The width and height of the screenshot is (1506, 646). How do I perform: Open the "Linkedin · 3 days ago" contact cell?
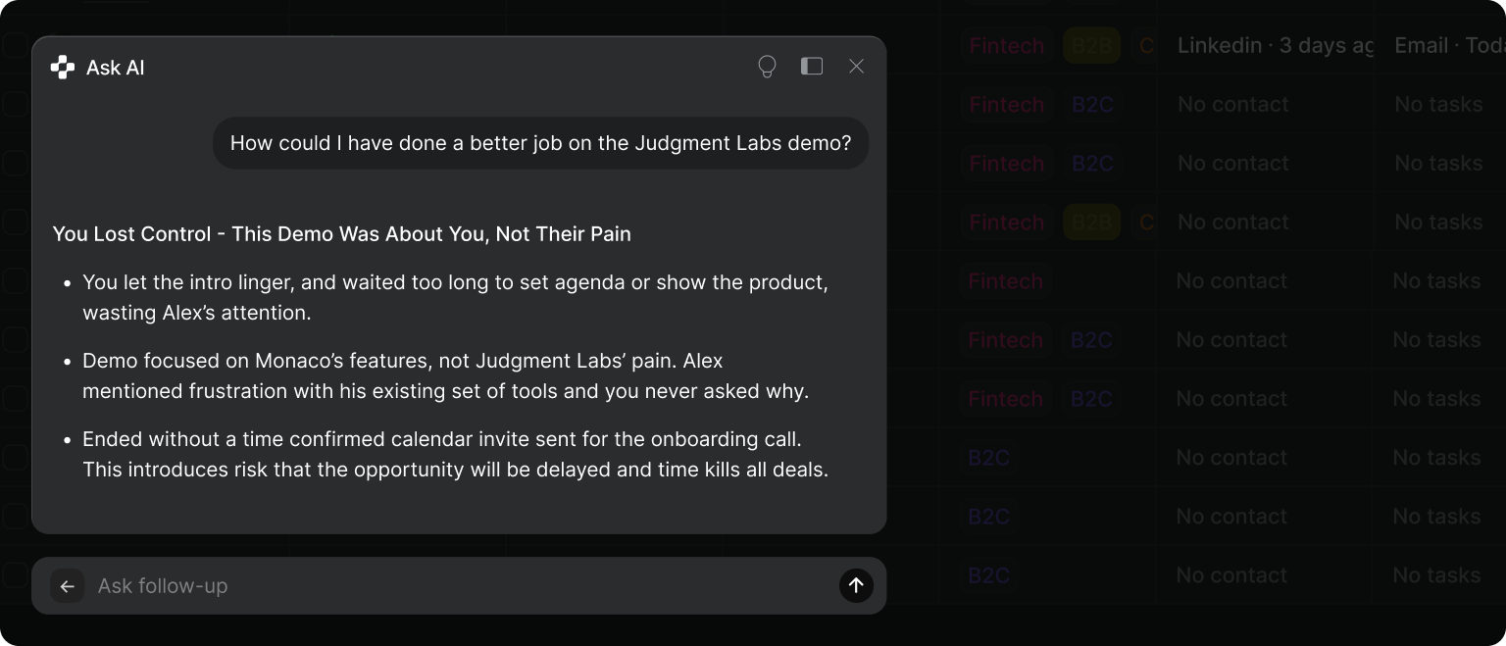tap(1275, 46)
